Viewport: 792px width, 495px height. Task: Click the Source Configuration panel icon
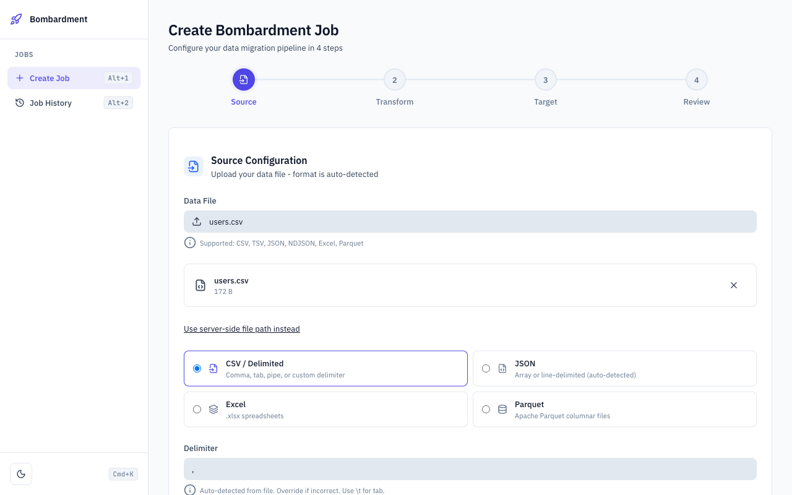(x=194, y=166)
